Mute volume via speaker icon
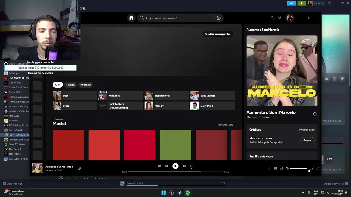 287,168
